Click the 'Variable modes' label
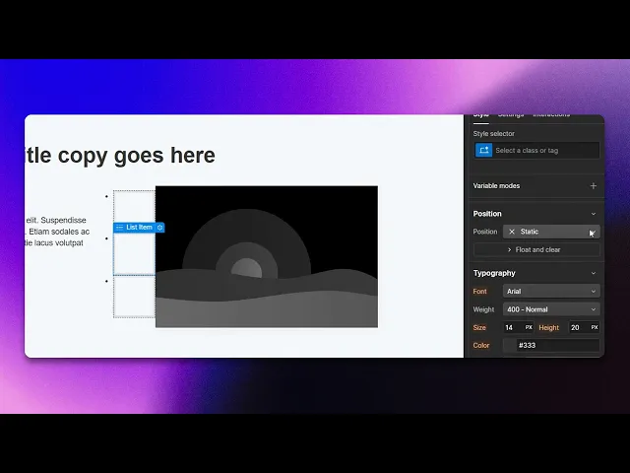This screenshot has height=473, width=630. click(x=496, y=186)
